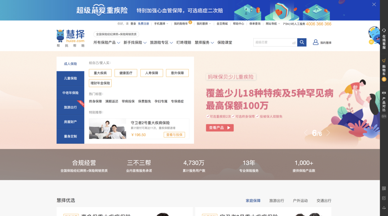Screen dimensions: 388x216
Task: Click the couple on sofa product thumbnail
Action: (108, 129)
